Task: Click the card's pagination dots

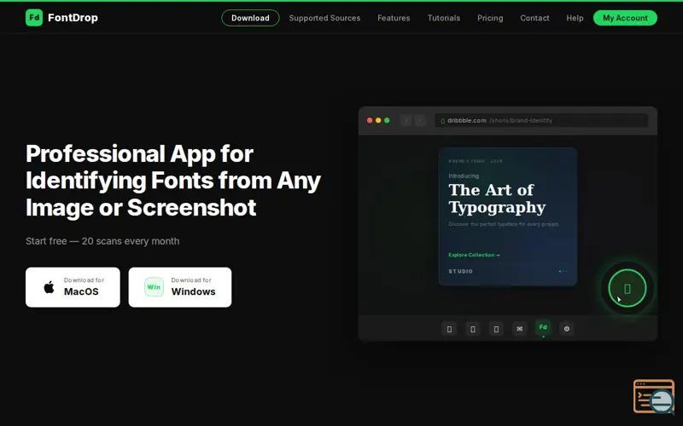Action: (563, 271)
